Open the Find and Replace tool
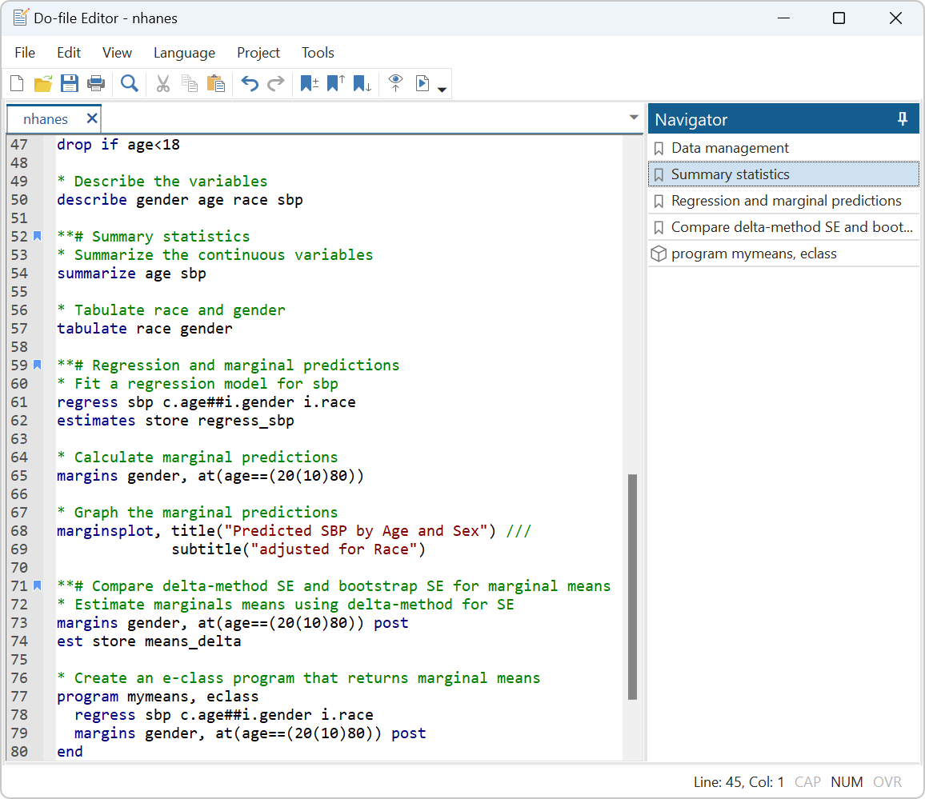 click(130, 83)
